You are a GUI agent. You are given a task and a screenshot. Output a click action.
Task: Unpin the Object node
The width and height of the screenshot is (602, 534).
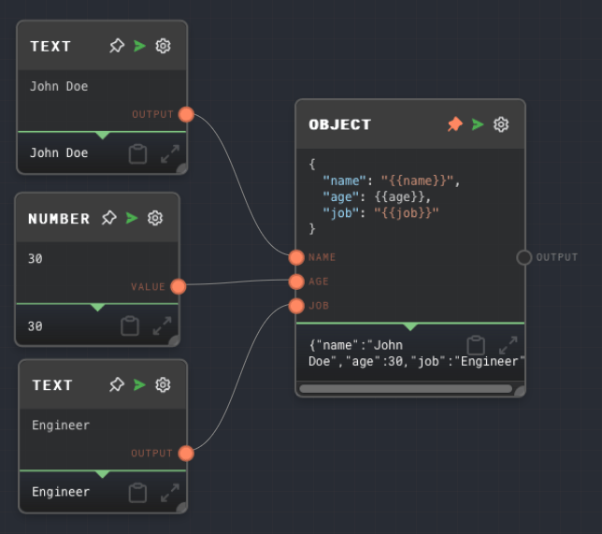coord(455,124)
